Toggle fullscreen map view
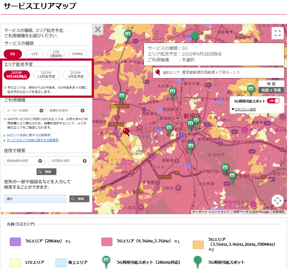This screenshot has width=292, height=269. (277, 33)
